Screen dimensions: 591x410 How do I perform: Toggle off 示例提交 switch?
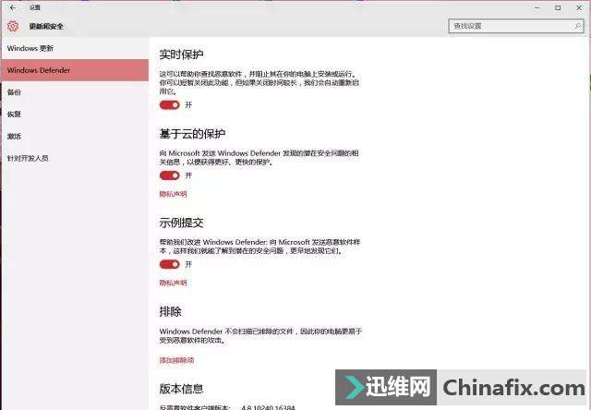[x=169, y=264]
